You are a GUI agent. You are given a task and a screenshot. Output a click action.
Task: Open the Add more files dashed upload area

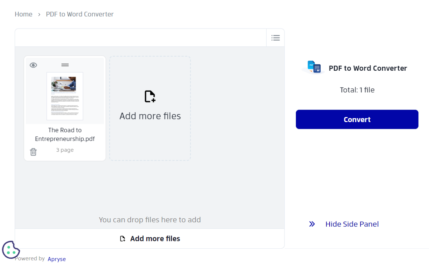point(150,108)
